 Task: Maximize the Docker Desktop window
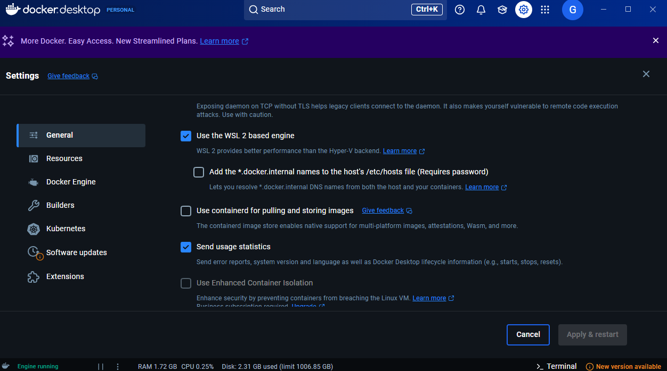628,10
